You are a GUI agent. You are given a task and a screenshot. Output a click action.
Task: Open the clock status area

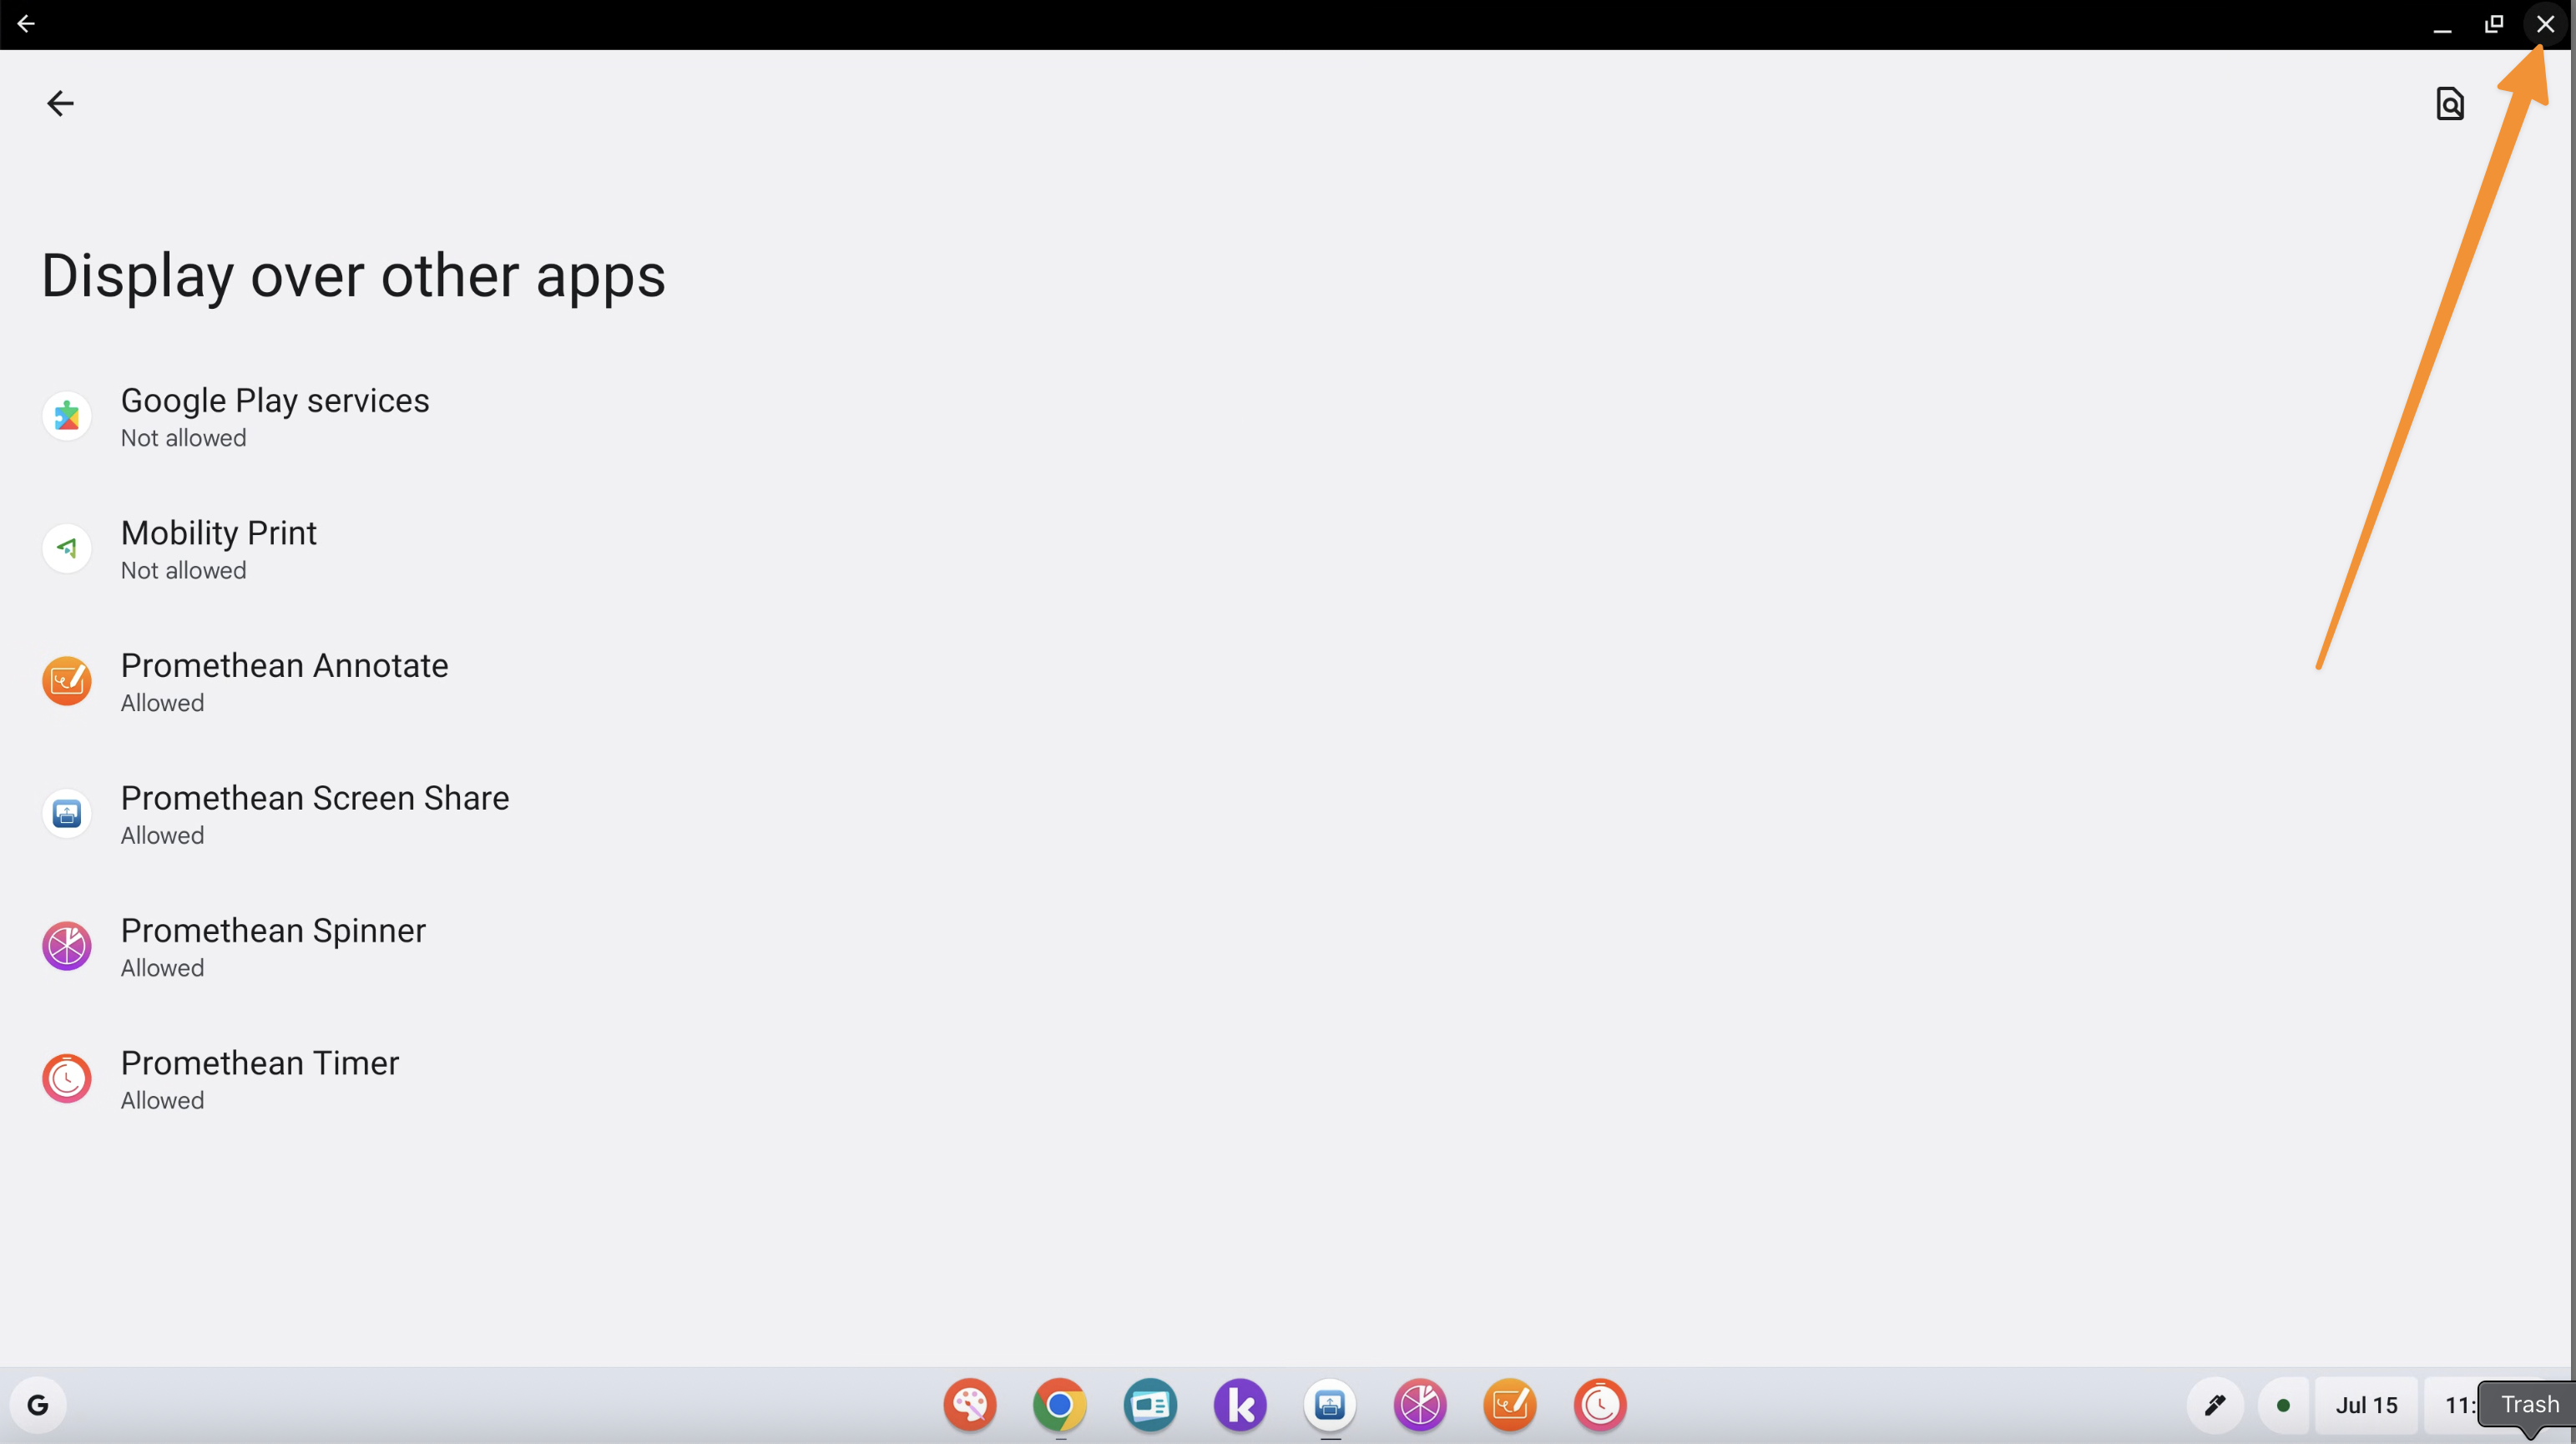click(x=2453, y=1405)
